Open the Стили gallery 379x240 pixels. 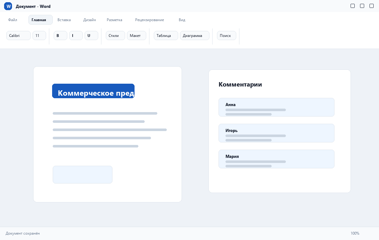[x=115, y=36]
